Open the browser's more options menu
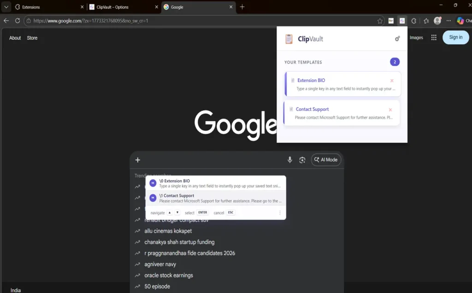 [448, 20]
